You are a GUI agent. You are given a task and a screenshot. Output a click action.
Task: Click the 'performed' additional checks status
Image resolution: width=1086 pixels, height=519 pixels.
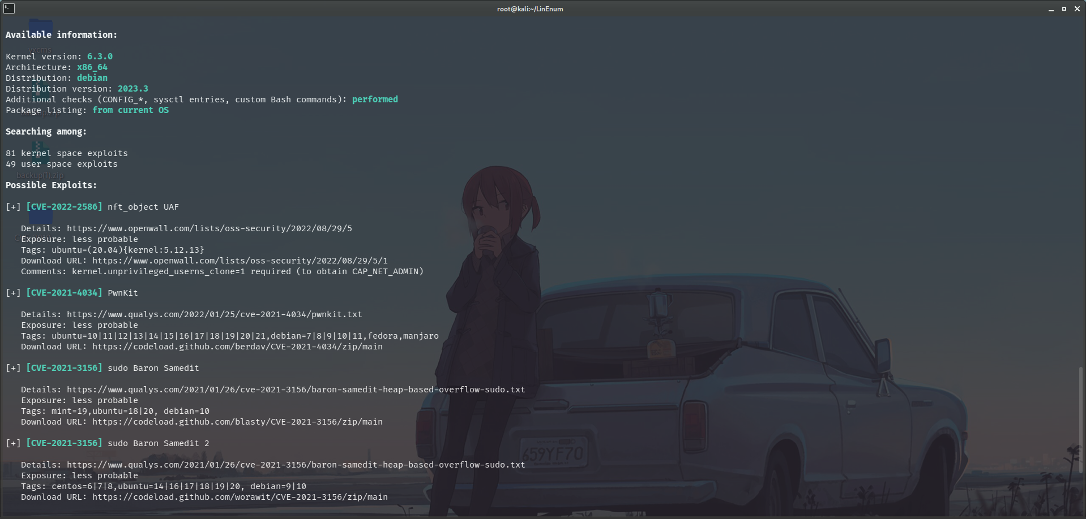(375, 100)
